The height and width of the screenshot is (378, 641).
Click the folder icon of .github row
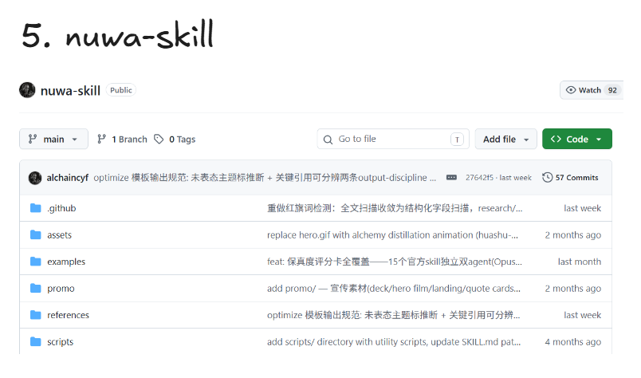click(x=36, y=208)
